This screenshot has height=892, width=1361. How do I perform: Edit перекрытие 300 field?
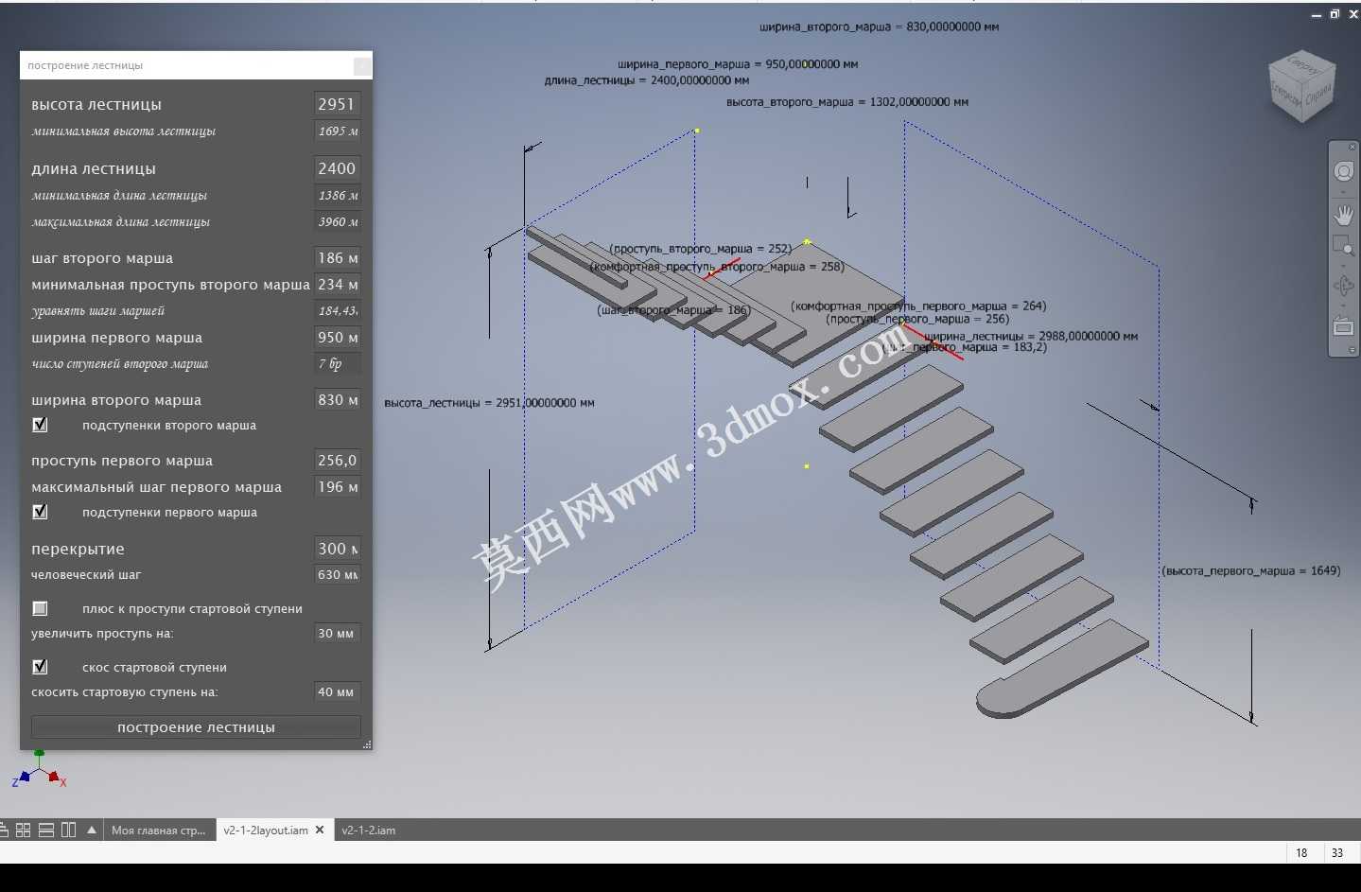pyautogui.click(x=337, y=549)
